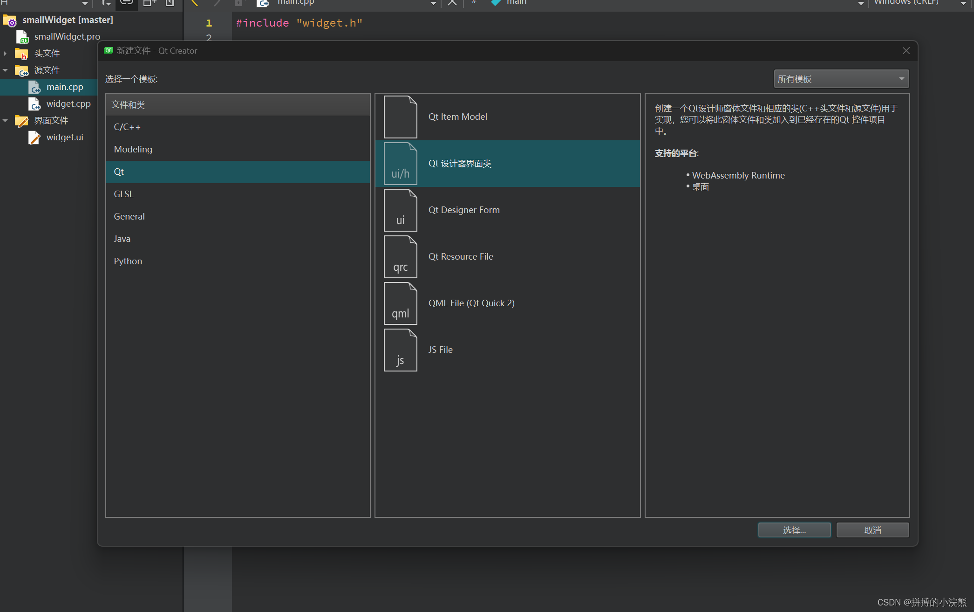
Task: Click the 桌面 platform entry
Action: pos(700,187)
